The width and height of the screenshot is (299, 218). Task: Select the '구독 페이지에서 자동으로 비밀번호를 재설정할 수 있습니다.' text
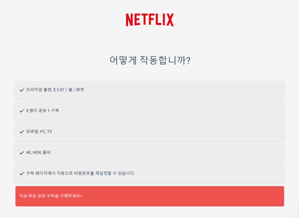[80, 173]
